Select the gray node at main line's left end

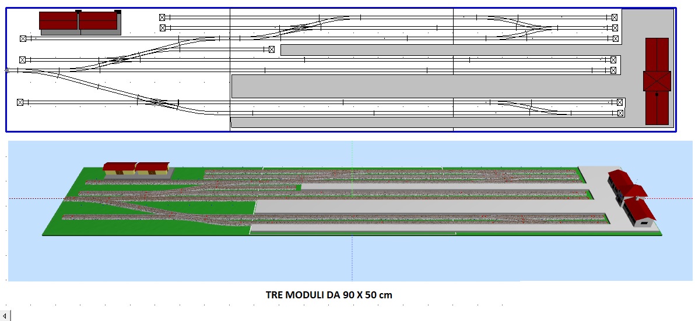point(7,70)
